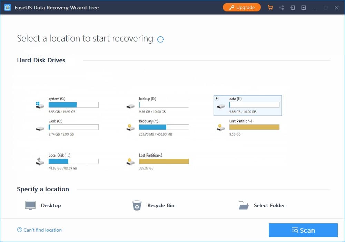The image size is (345, 242).
Task: Select the Recovery (*:) drive icon
Action: (x=130, y=127)
